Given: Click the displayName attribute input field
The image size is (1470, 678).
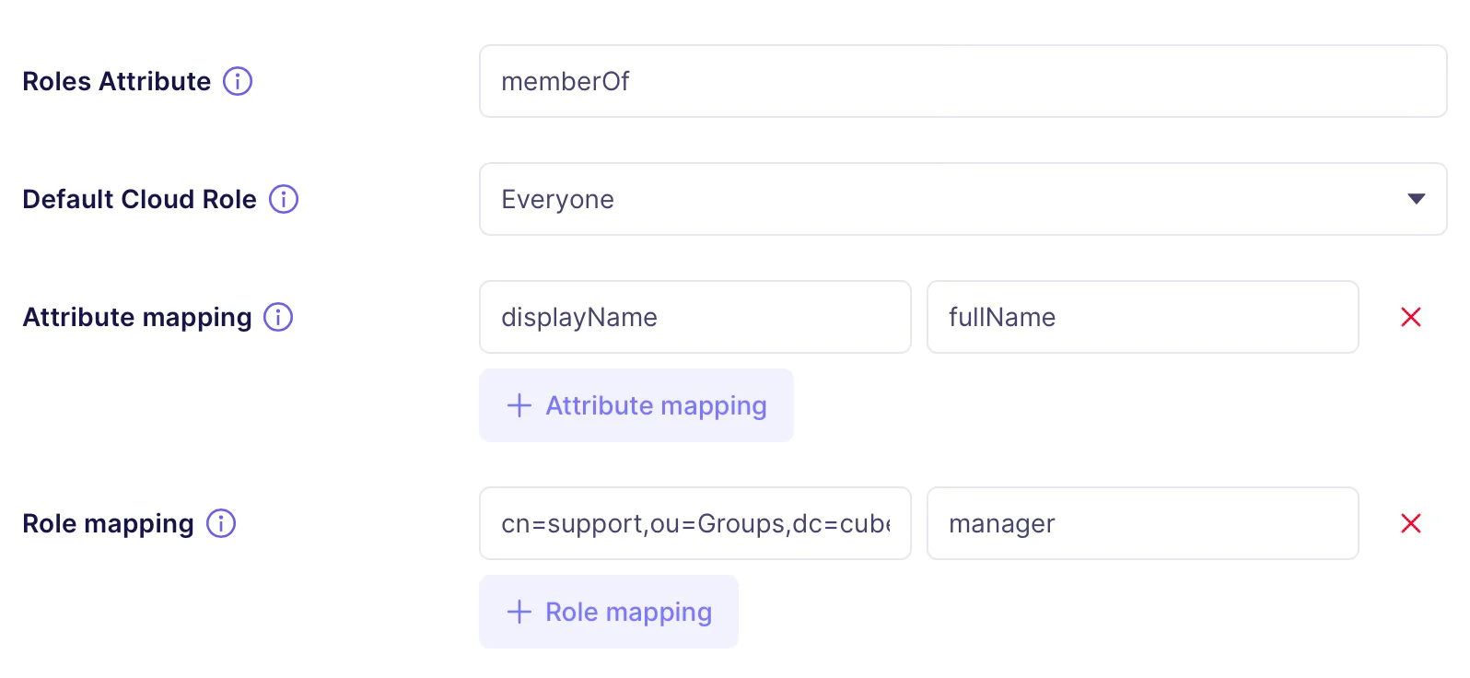Looking at the screenshot, I should tap(694, 317).
